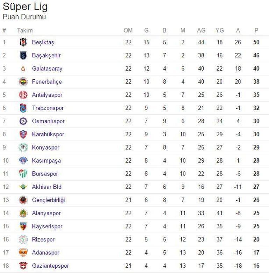The image size is (269, 273).
Task: Open the Gençlerbirliği team page
Action: [x=48, y=200]
